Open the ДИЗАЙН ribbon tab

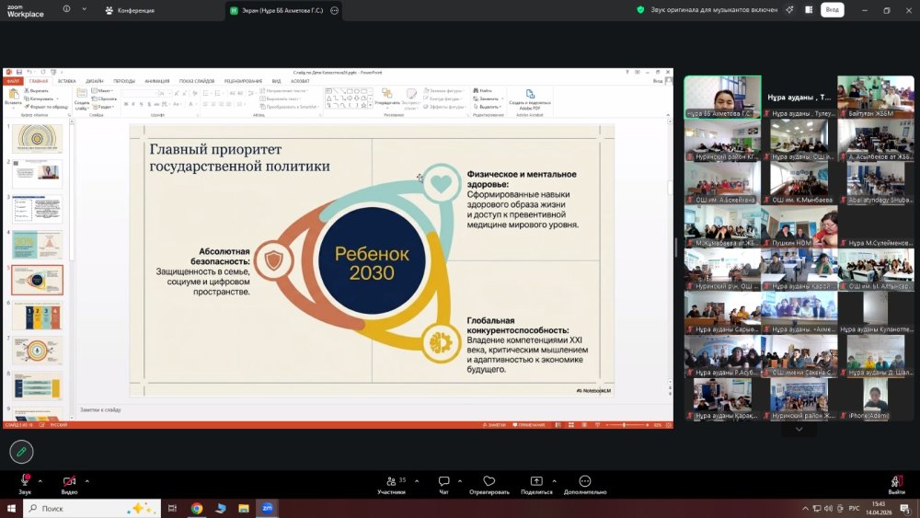[95, 81]
